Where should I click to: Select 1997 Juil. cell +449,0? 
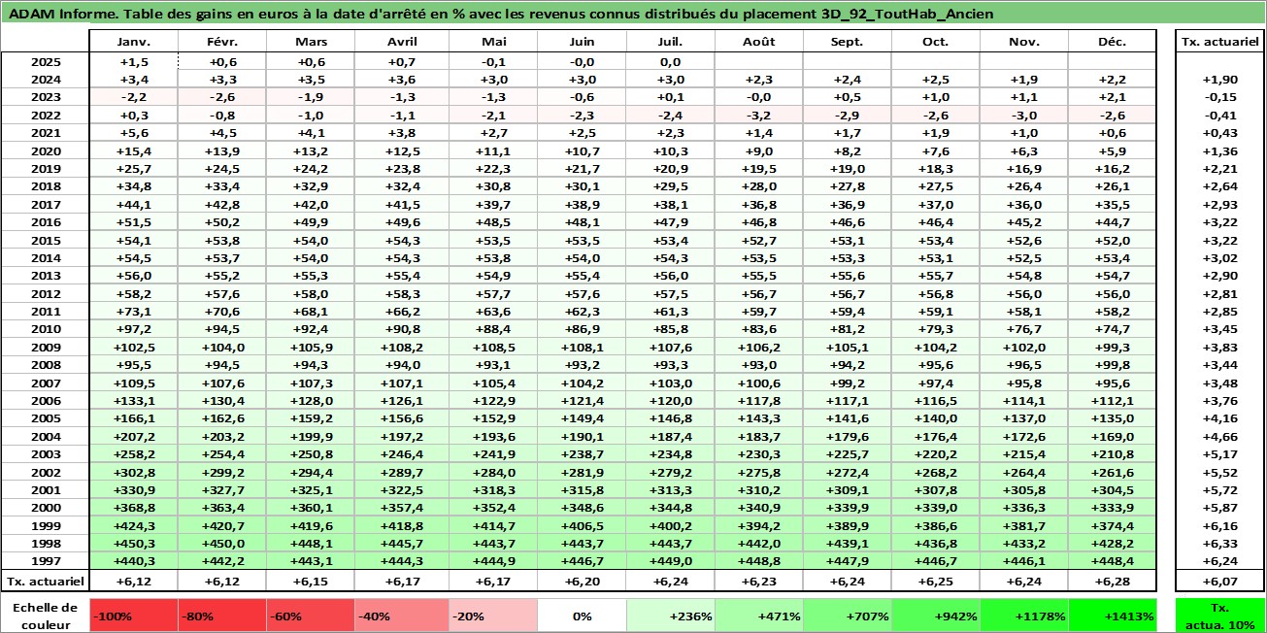click(670, 561)
